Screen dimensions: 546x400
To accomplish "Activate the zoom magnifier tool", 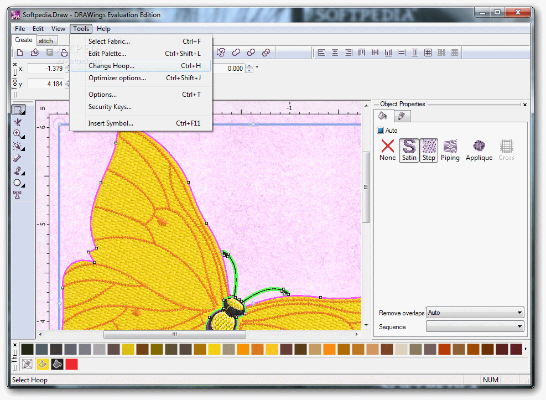I will tap(18, 134).
